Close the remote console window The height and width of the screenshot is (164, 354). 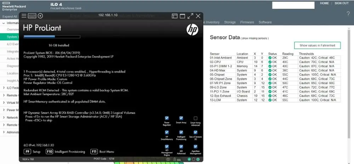(198, 16)
